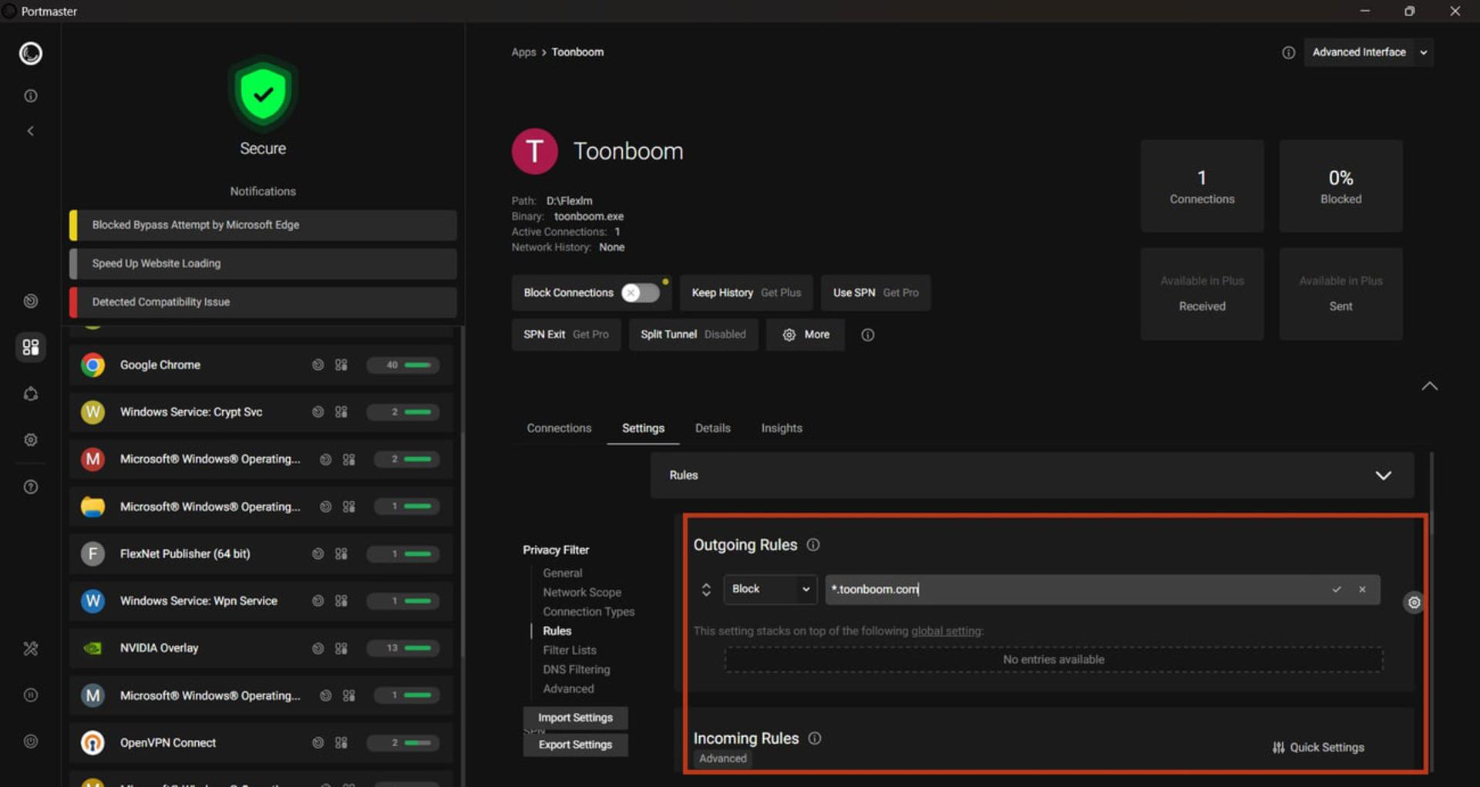Click the app settings icon in the NVIDIA Overlay row
The height and width of the screenshot is (787, 1480).
click(341, 648)
